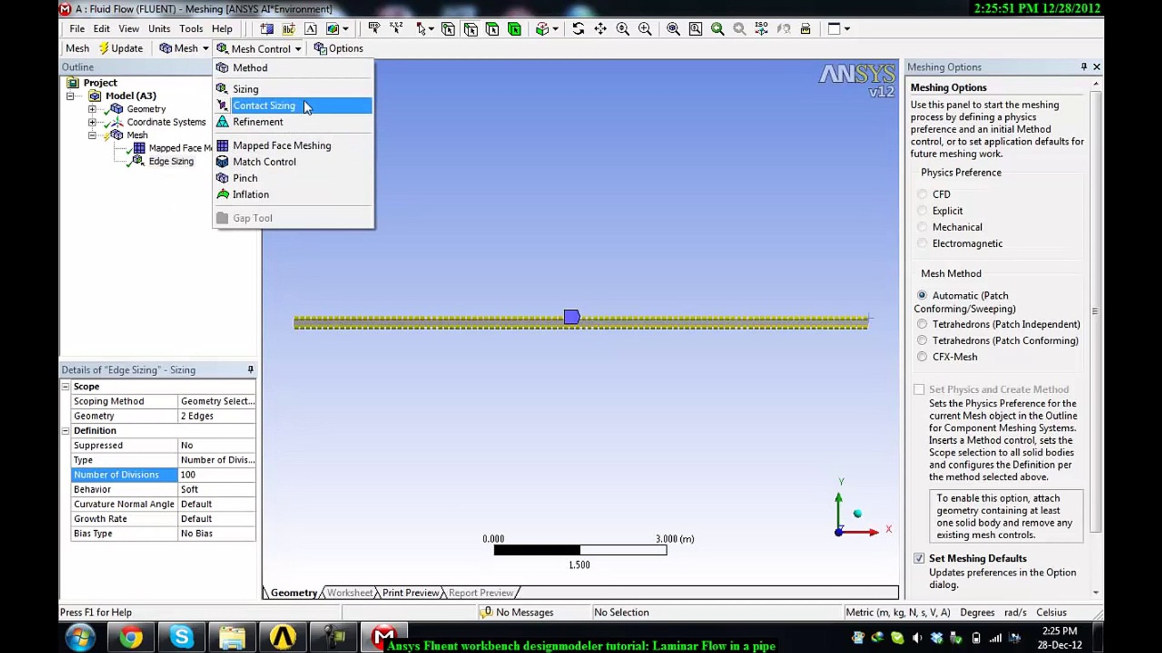Select the CFX-Mesh radio button
Viewport: 1162px width, 653px height.
(922, 357)
